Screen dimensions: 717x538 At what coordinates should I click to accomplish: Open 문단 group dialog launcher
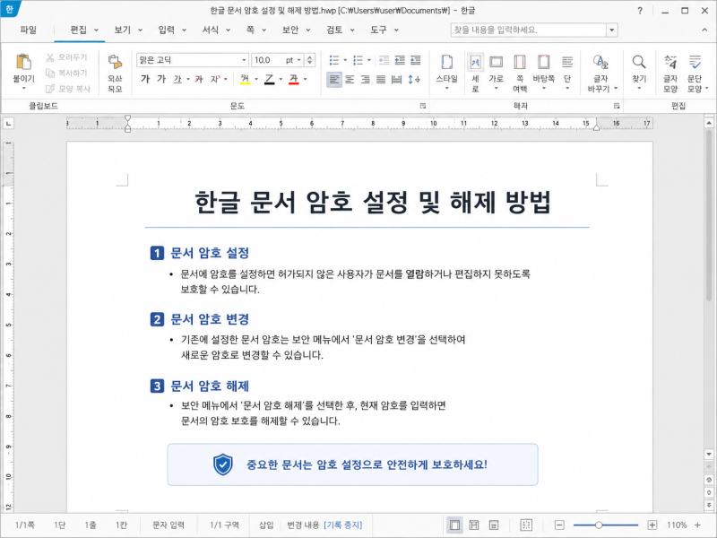pyautogui.click(x=422, y=106)
